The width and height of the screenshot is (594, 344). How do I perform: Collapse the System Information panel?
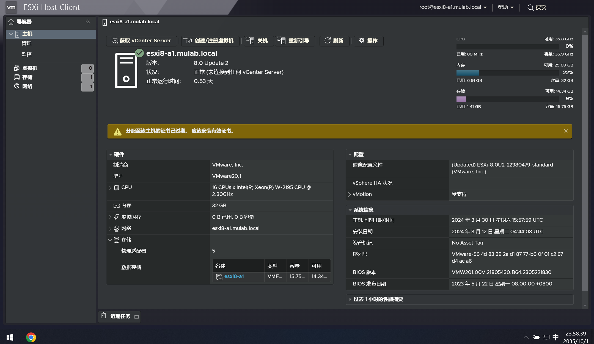pyautogui.click(x=350, y=210)
